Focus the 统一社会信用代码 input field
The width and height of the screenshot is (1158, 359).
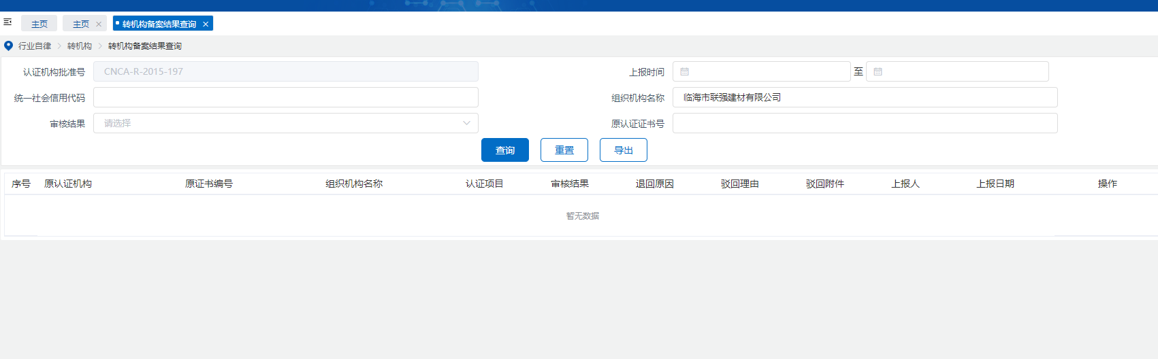[x=286, y=97]
